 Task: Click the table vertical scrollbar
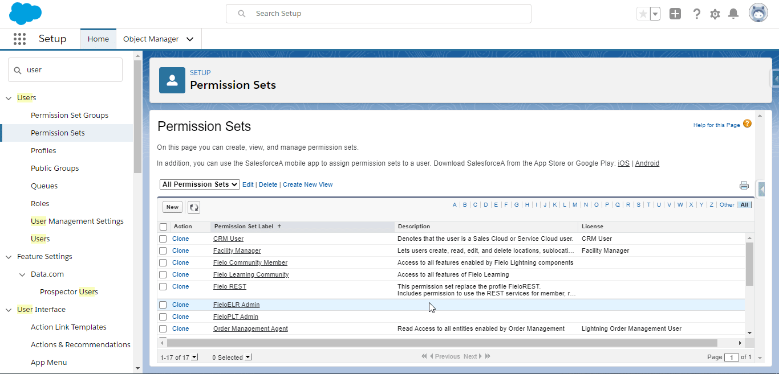click(749, 264)
